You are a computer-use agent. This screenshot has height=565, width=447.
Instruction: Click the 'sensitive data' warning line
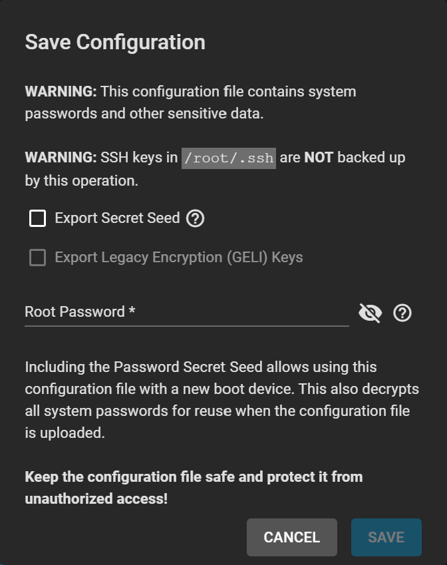[144, 114]
